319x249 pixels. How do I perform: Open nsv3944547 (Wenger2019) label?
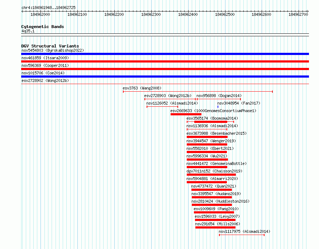click(x=211, y=141)
